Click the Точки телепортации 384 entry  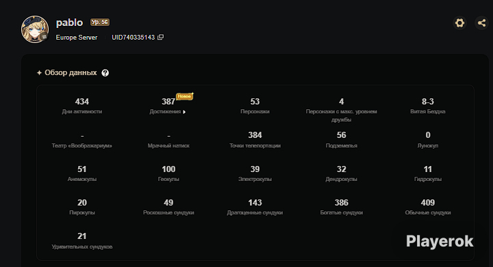point(255,140)
